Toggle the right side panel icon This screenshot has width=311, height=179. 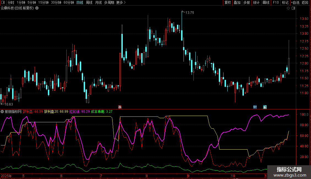point(293,8)
